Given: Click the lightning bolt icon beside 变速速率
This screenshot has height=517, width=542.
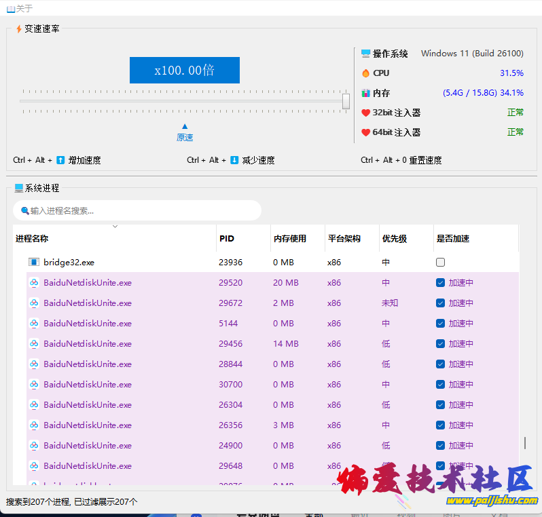Looking at the screenshot, I should click(x=18, y=29).
